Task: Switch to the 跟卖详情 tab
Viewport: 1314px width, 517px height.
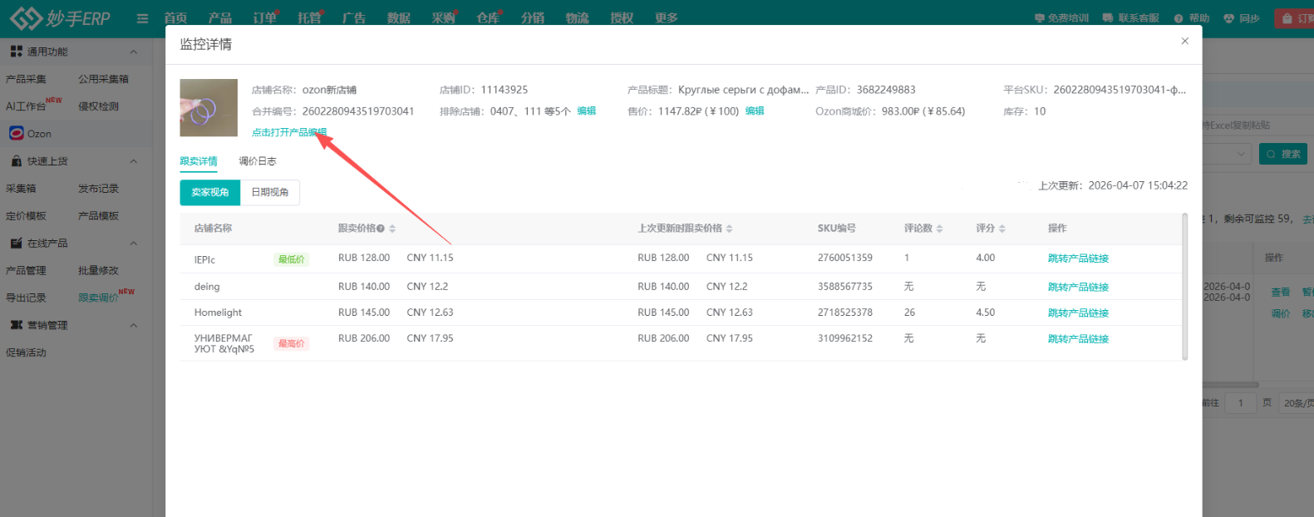Action: coord(199,161)
